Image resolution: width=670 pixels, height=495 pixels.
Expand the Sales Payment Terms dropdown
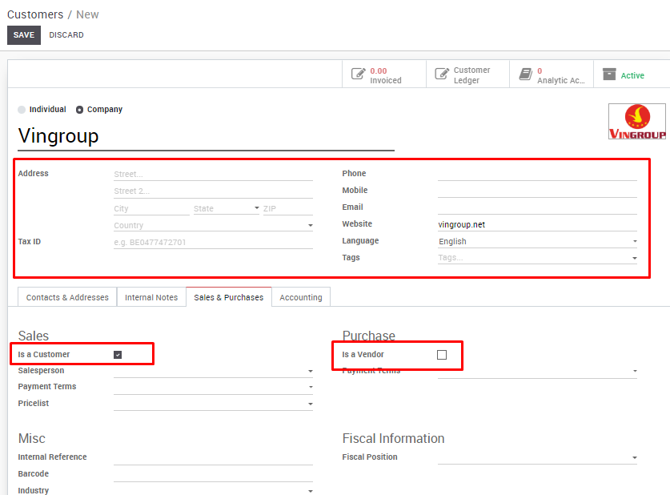click(213, 387)
